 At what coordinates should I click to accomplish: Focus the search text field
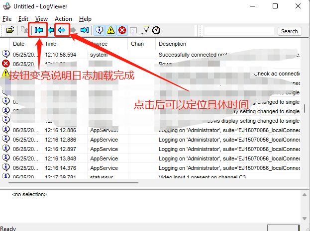click(x=239, y=31)
